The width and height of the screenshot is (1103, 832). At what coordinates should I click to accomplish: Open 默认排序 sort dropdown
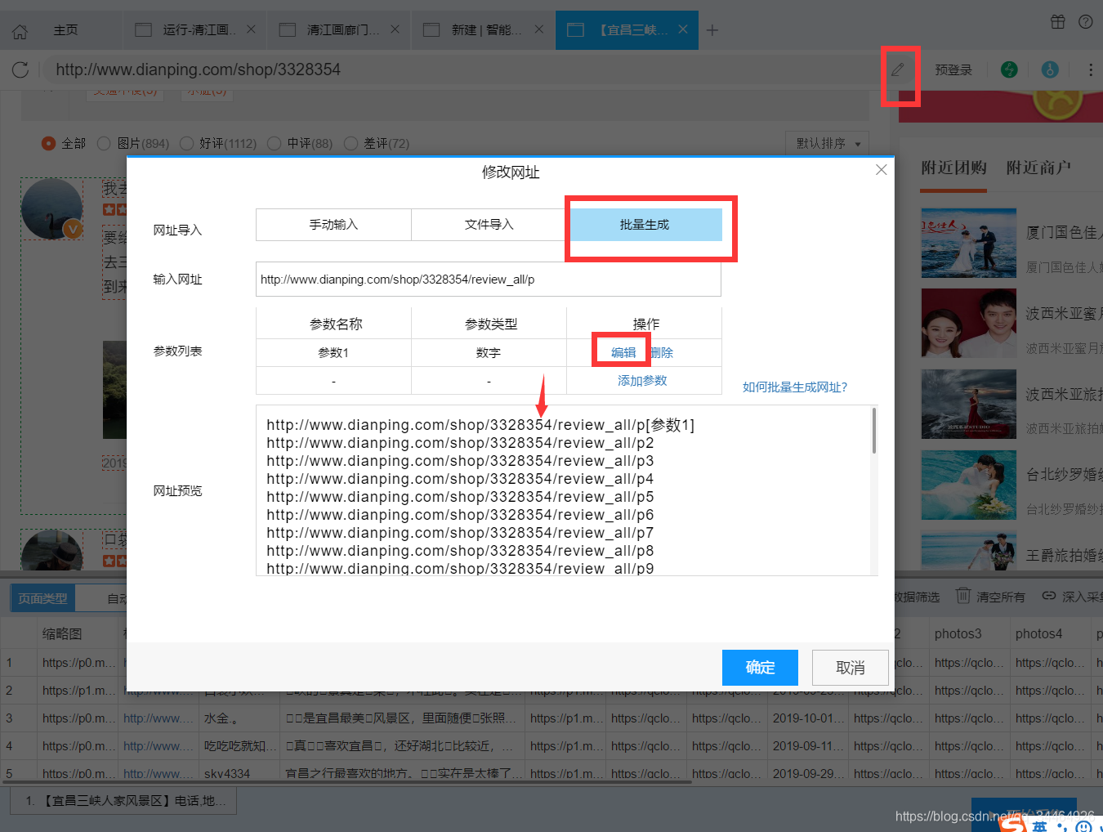[827, 143]
